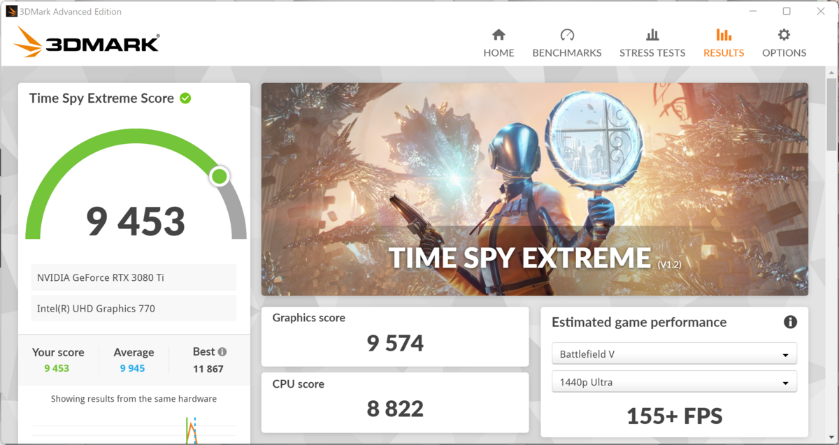This screenshot has width=839, height=445.
Task: Click the 155+ FPS estimate
Action: tap(674, 416)
